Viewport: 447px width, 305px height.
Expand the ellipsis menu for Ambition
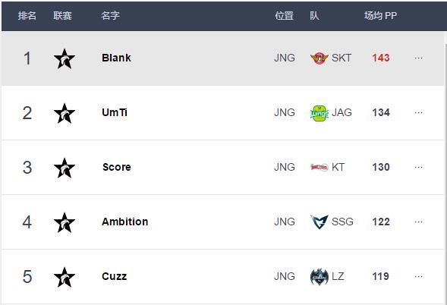pyautogui.click(x=418, y=222)
